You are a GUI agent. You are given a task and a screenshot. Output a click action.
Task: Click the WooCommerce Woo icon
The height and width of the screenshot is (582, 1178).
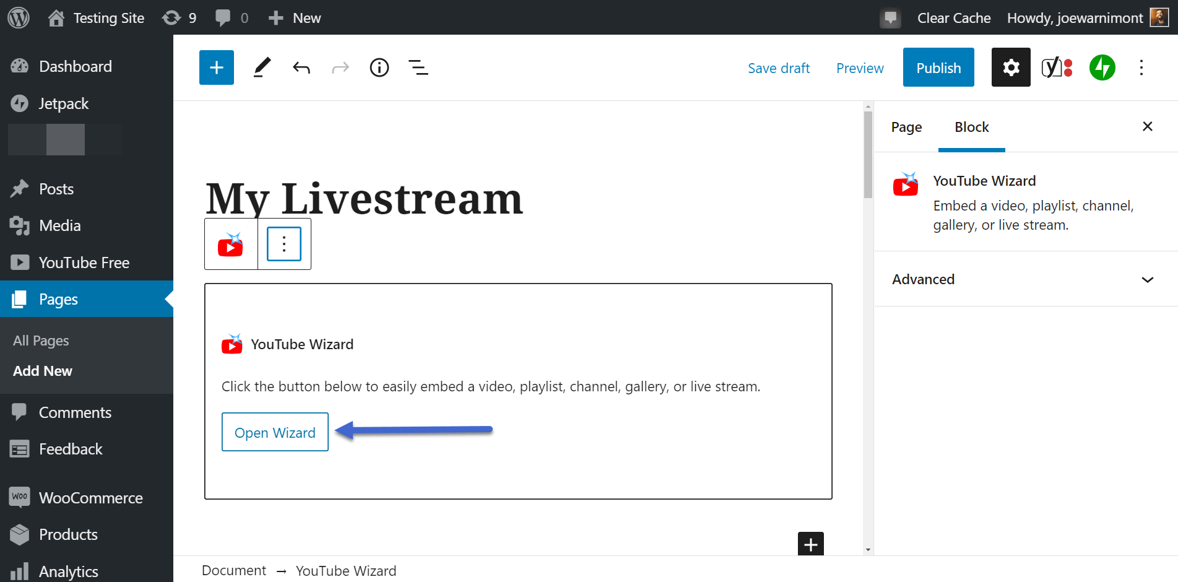20,497
